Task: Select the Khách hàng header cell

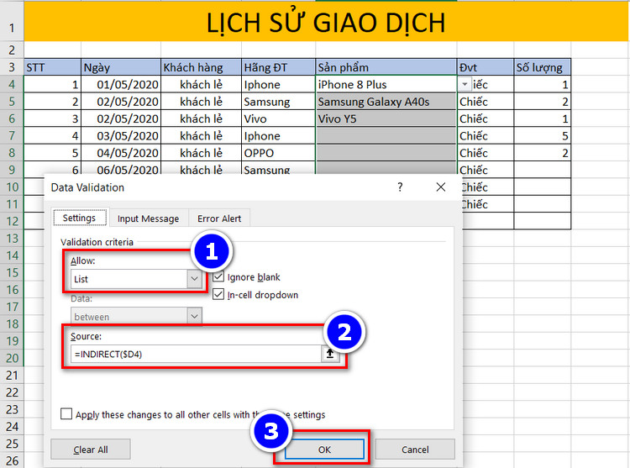Action: click(201, 67)
